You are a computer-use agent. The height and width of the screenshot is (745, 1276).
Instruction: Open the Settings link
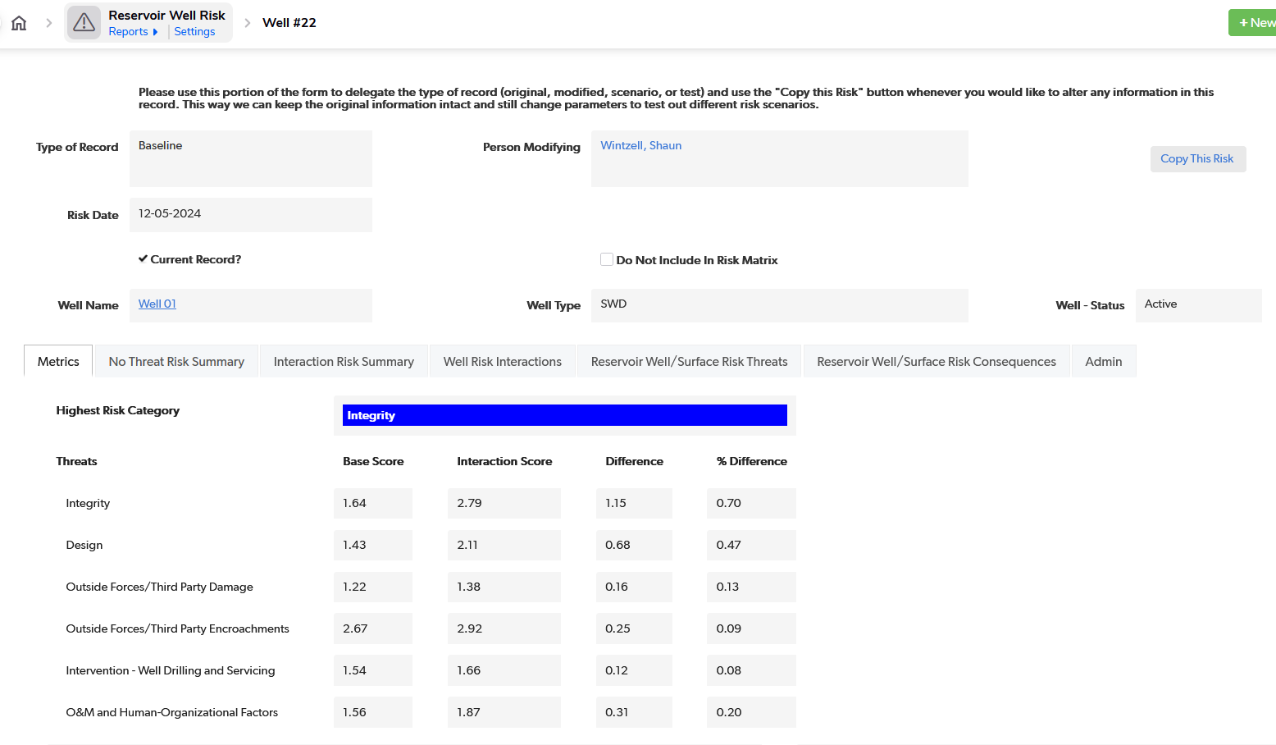tap(194, 32)
